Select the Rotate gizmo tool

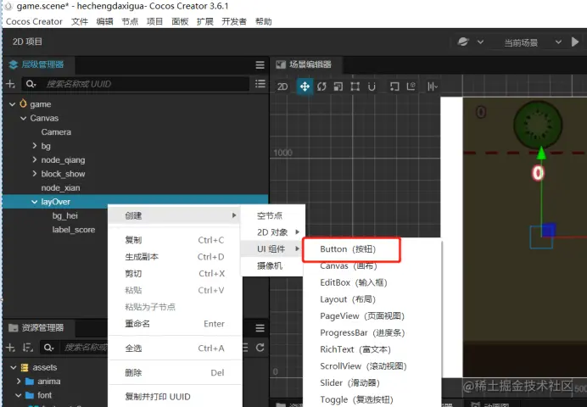coord(321,86)
